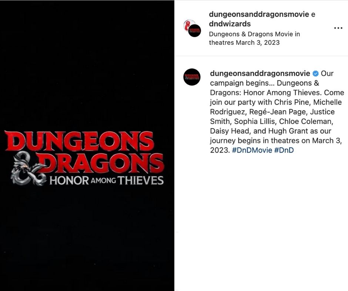Click the theatres March 3, 2023 subtitle
348x291 pixels.
click(x=244, y=42)
